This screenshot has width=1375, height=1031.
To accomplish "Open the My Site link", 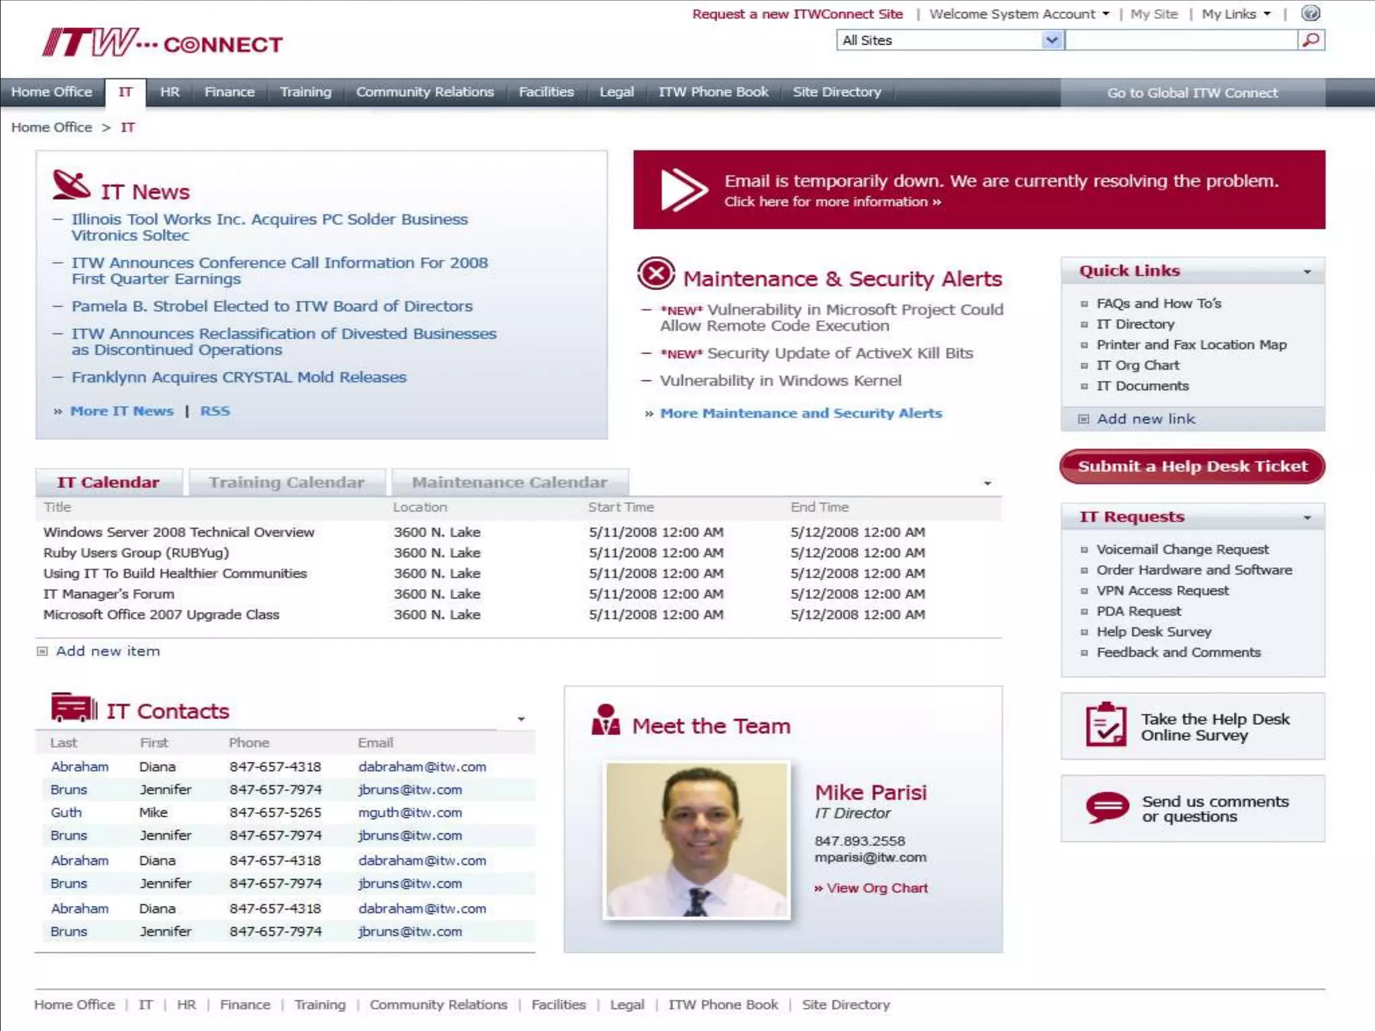I will click(x=1154, y=14).
